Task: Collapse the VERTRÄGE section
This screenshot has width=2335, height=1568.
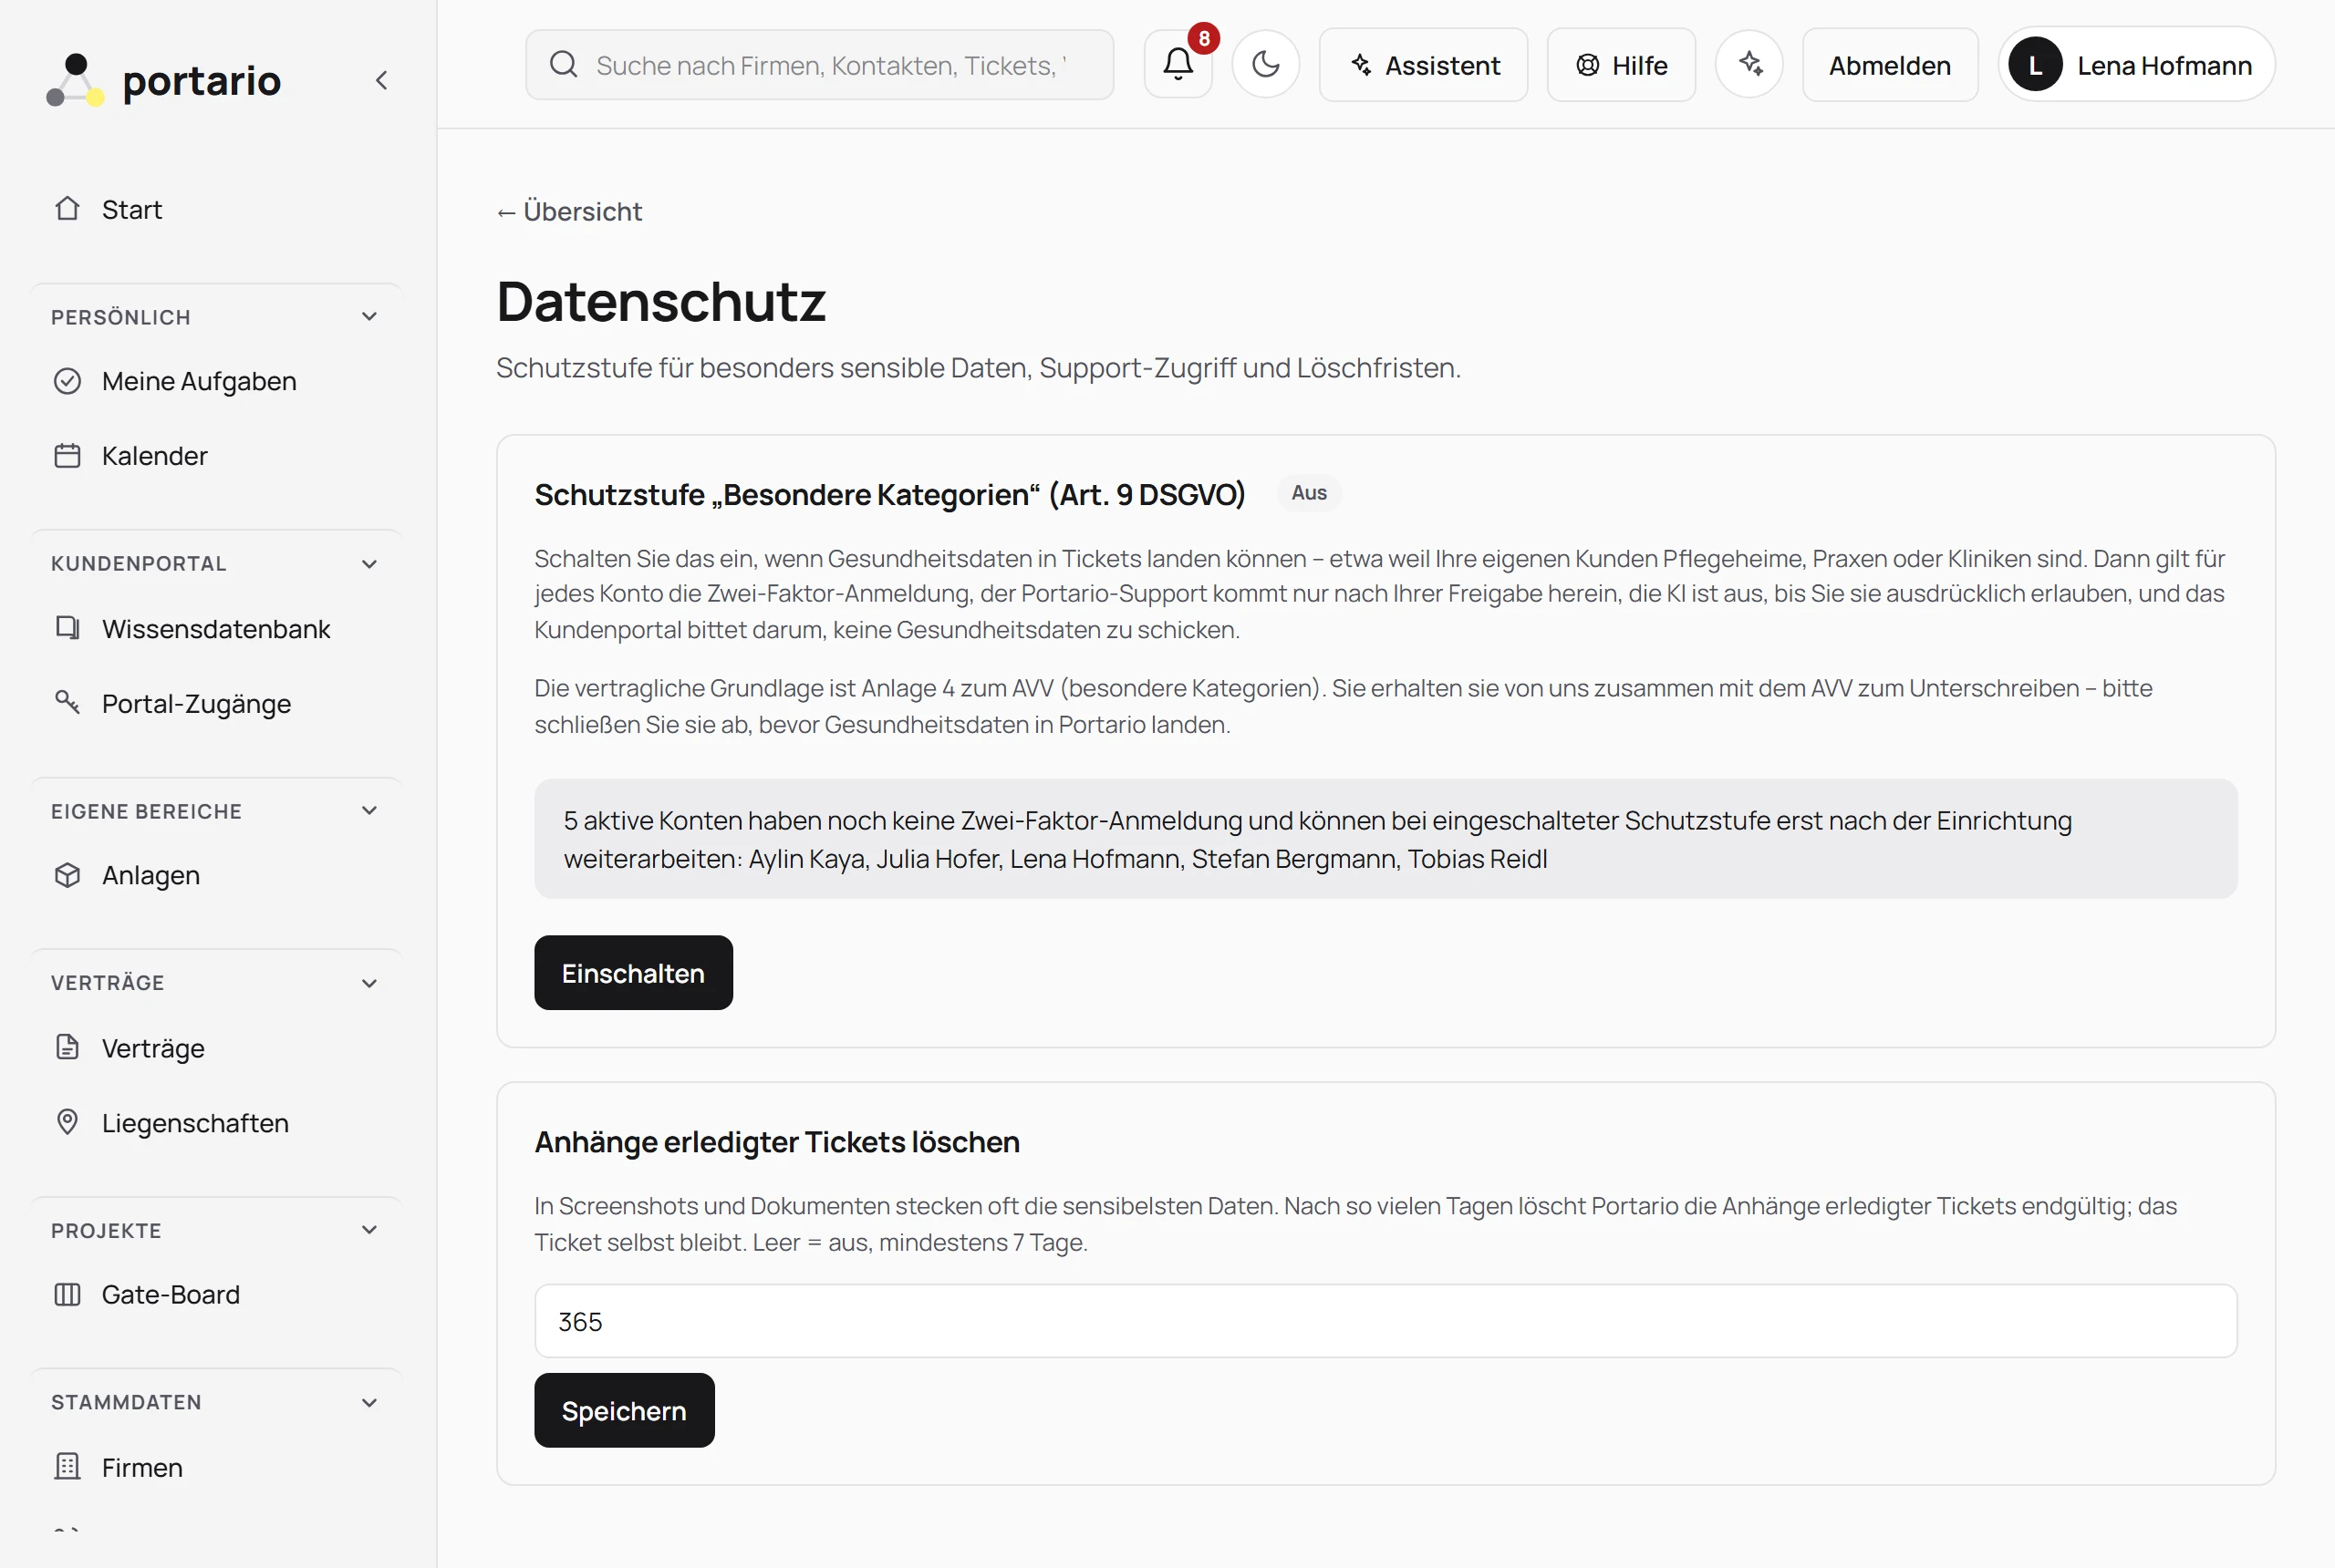Action: coord(369,983)
